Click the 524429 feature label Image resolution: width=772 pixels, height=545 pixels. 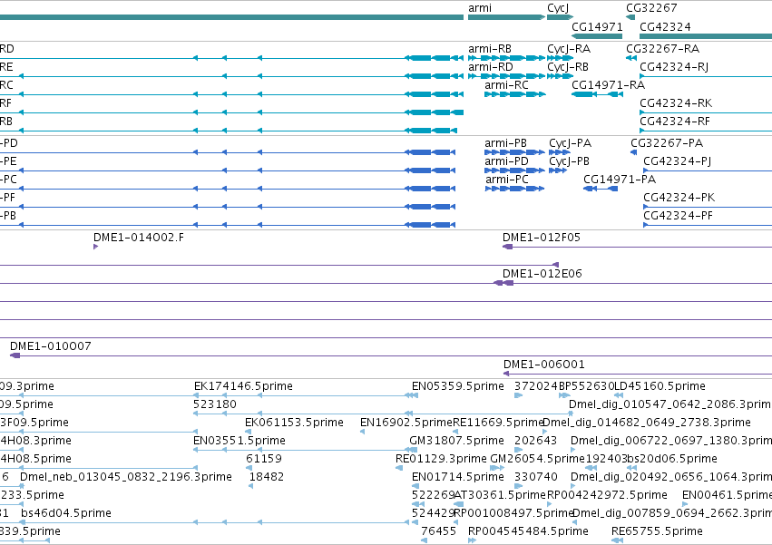point(434,514)
